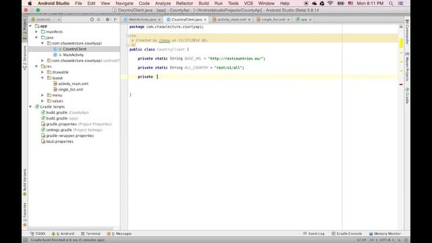Collapse the res folder
Image resolution: width=432 pixels, height=243 pixels.
click(x=36, y=66)
